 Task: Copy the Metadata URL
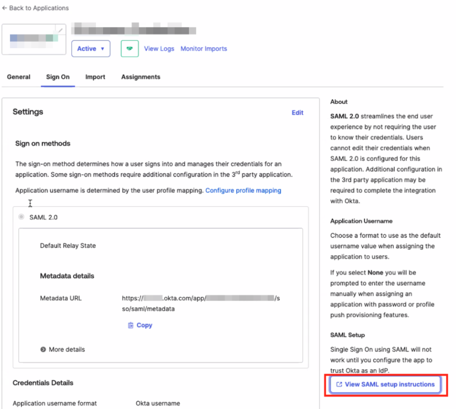[140, 325]
